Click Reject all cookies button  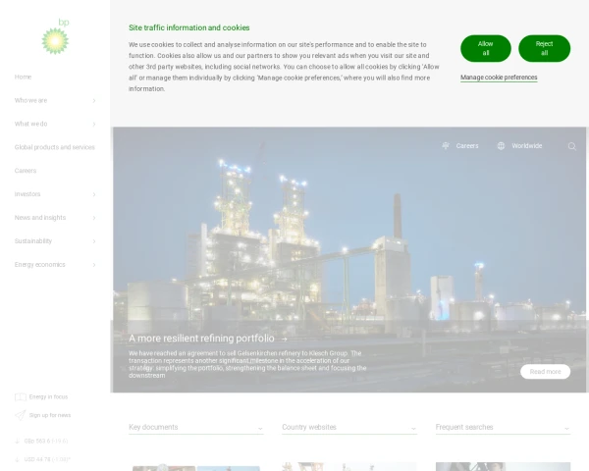pyautogui.click(x=544, y=48)
